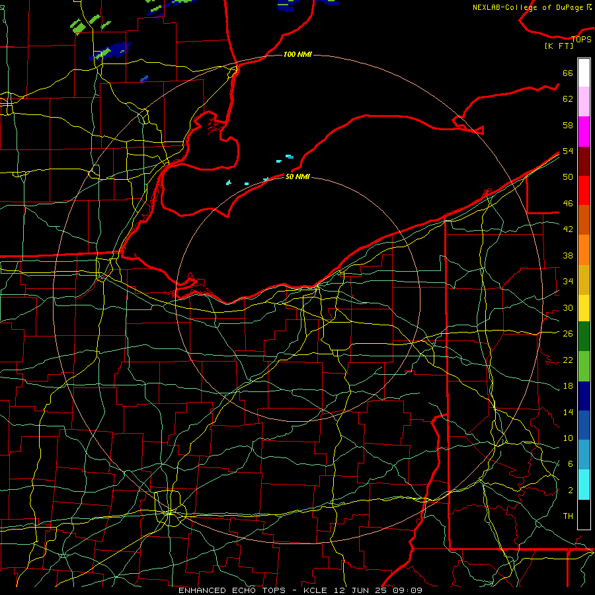Click the legend value label '50'
The image size is (595, 595).
568,177
